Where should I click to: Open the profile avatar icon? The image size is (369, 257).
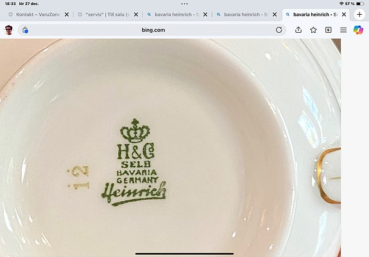tap(9, 30)
